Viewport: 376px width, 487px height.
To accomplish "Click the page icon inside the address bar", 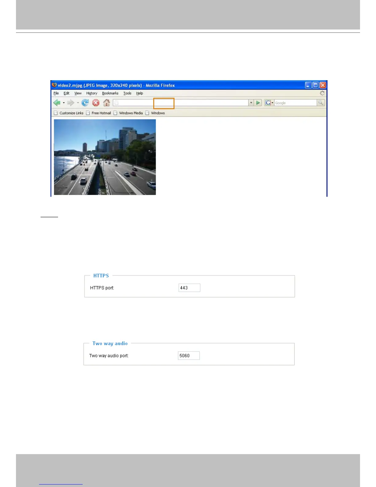I will click(116, 103).
